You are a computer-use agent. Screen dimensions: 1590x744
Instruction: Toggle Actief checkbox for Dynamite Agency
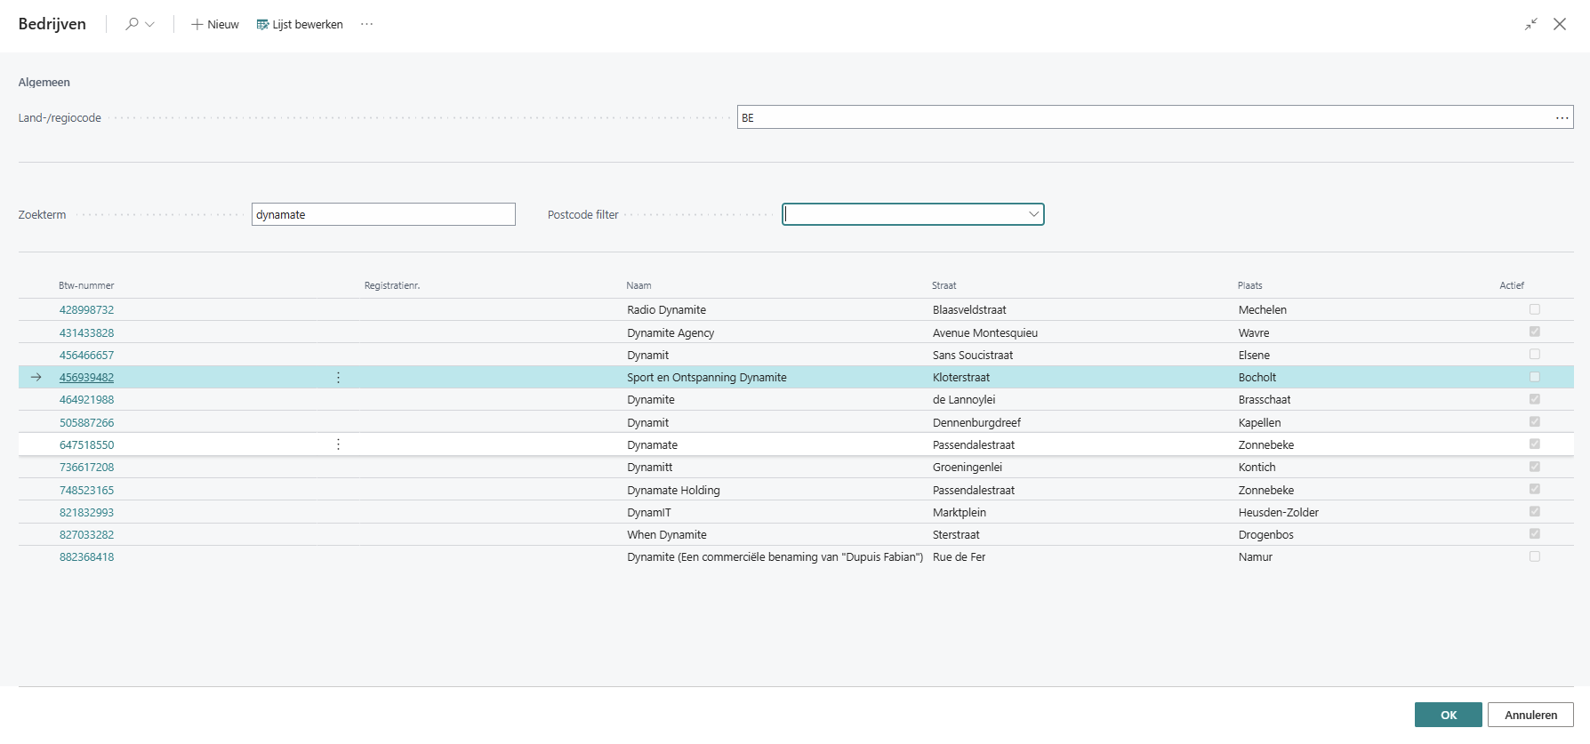pos(1534,332)
